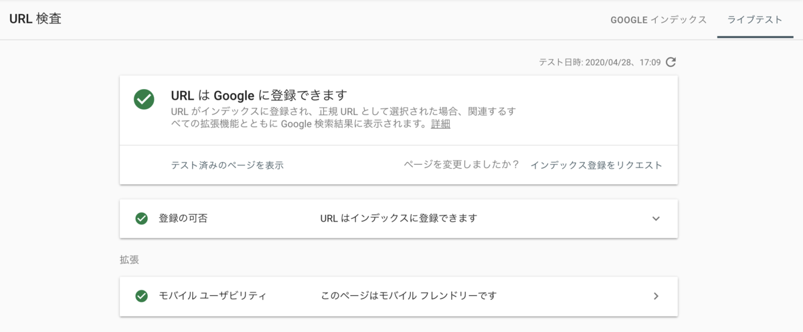Click テスト済みのページを表示 button
The image size is (803, 332).
(x=228, y=165)
